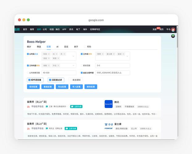The image size is (192, 154).
Task: Click the 删除配置 button
Action: coord(91,87)
